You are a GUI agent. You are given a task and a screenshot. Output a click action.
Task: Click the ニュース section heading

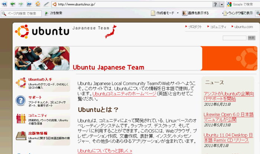(x=214, y=82)
